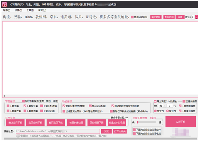The height and width of the screenshot is (141, 199).
Task: Click the pink 设置 button in the top bar
Action: point(180,17)
